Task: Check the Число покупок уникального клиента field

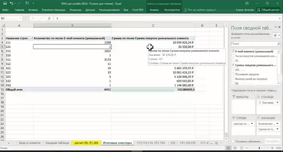Action: pyautogui.click(x=233, y=56)
